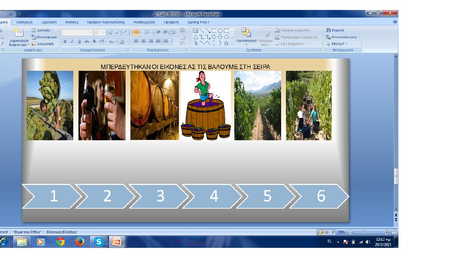
Task: Click Αντικατάσταση to replace text
Action: [343, 37]
